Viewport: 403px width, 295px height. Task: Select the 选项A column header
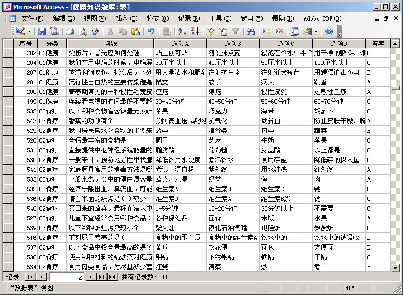click(x=180, y=43)
